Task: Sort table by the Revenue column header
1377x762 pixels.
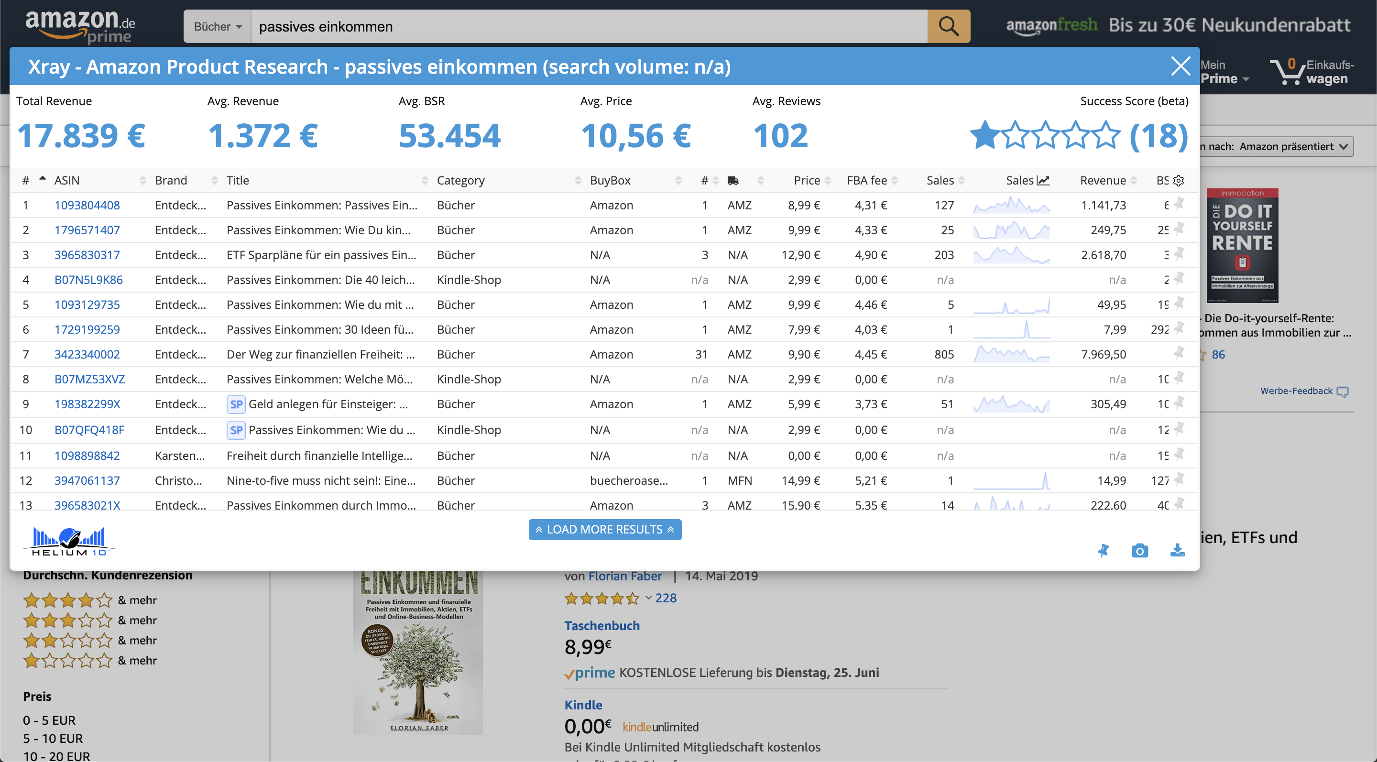Action: [x=1103, y=181]
